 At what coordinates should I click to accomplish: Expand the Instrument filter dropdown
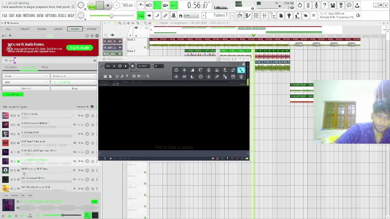(74, 76)
